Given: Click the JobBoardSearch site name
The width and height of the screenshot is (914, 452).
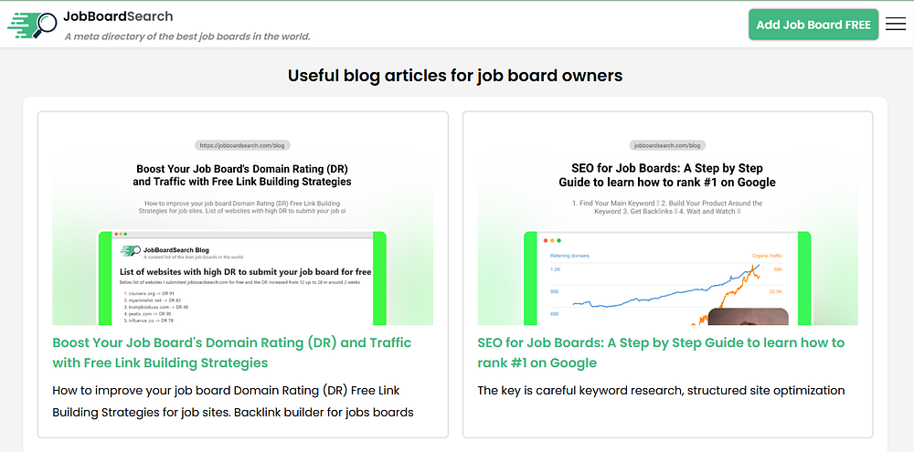Looking at the screenshot, I should click(x=118, y=16).
